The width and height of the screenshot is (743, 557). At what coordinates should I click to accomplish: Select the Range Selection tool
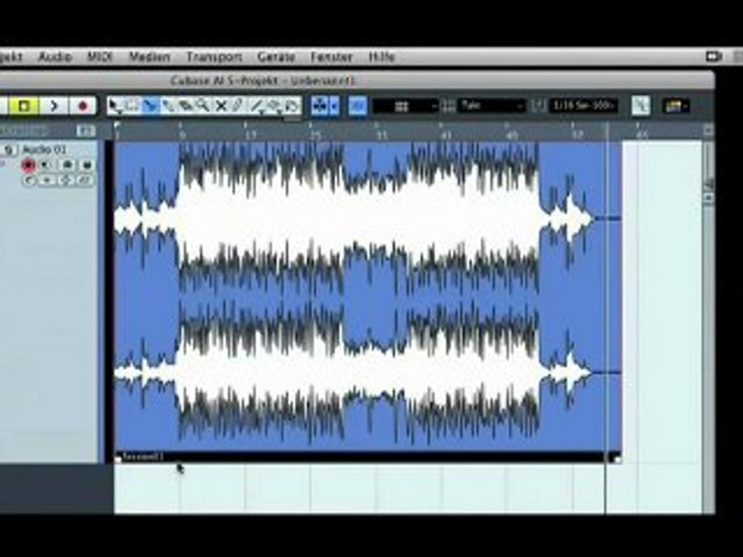pyautogui.click(x=132, y=106)
